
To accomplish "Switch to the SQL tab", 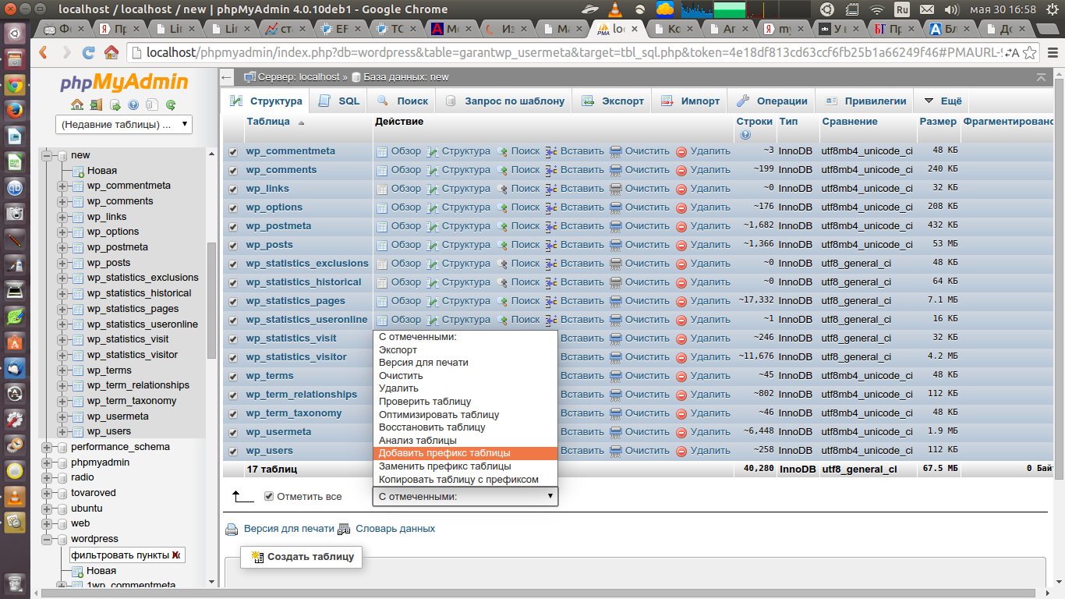I will (x=340, y=101).
